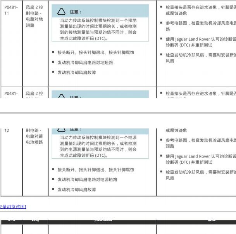Select '发动机冷却风扇故障' bullet in battery-short row
Viewport: 236px width, 234px height.
pos(77,189)
